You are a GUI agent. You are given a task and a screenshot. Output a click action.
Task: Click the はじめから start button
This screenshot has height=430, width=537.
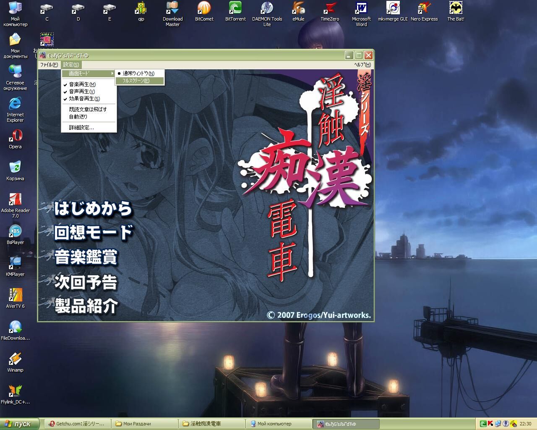93,209
